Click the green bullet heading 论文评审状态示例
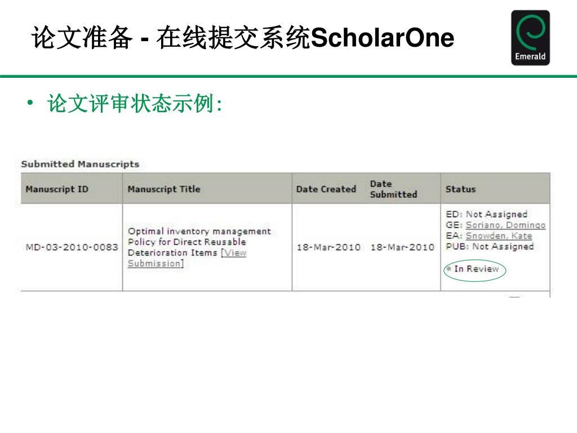577x433 pixels. pos(135,104)
